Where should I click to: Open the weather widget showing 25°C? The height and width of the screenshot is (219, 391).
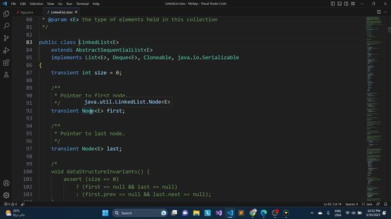click(x=15, y=213)
